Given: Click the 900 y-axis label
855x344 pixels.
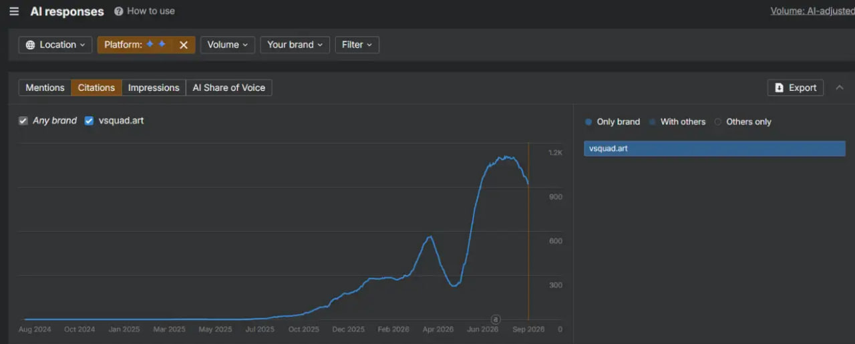Looking at the screenshot, I should (556, 197).
